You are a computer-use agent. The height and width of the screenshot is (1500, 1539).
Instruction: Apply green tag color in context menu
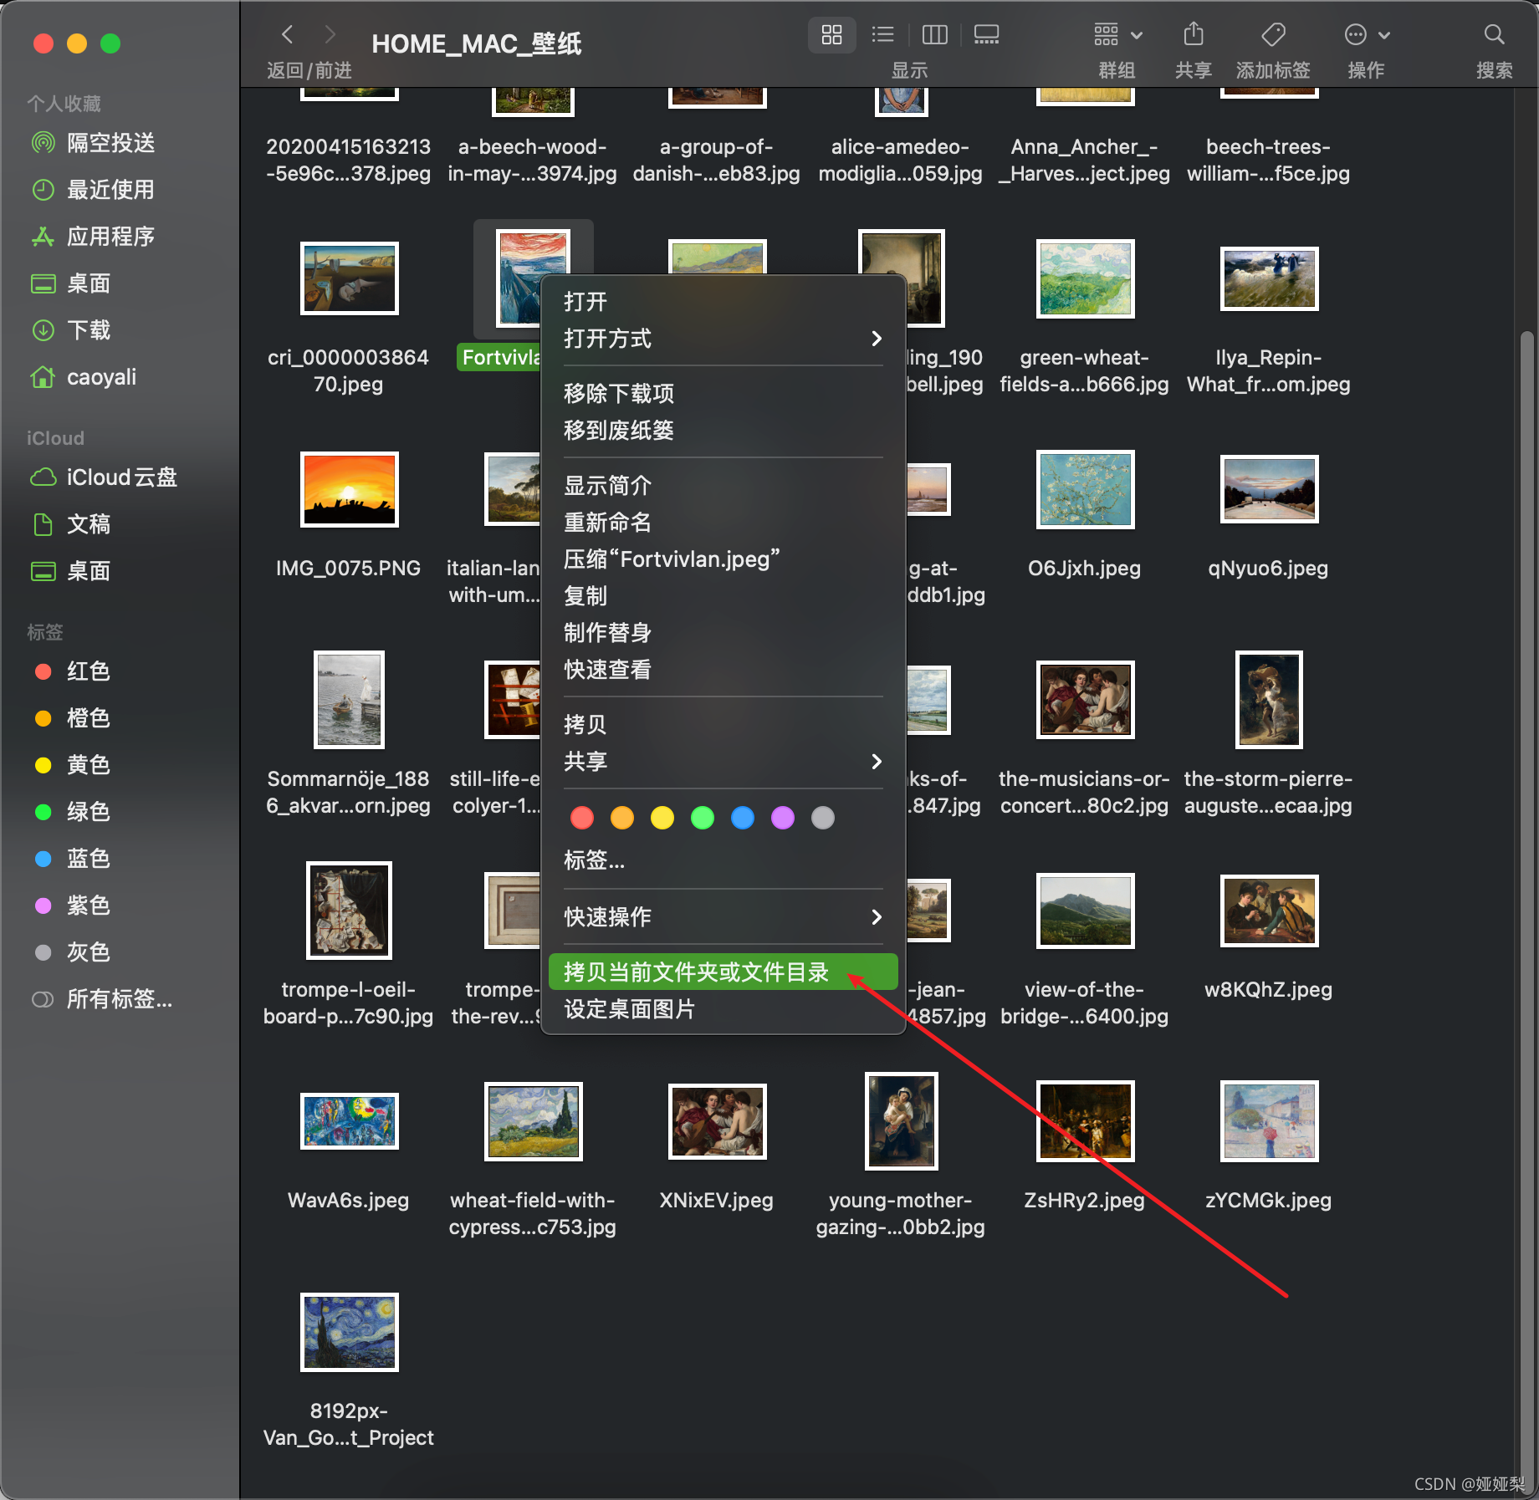pos(703,818)
